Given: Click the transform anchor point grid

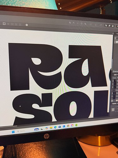Looking at the screenshot, I should coord(113,110).
